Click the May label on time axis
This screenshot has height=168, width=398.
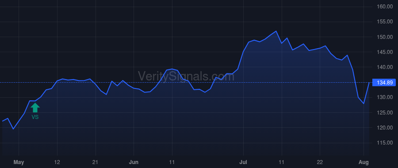(x=19, y=162)
